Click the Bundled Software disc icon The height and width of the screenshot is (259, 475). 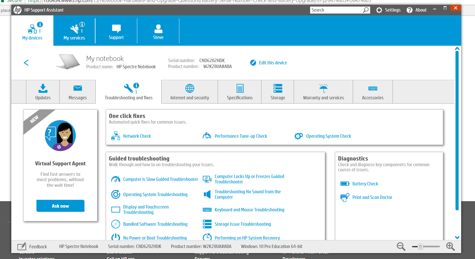(116, 224)
